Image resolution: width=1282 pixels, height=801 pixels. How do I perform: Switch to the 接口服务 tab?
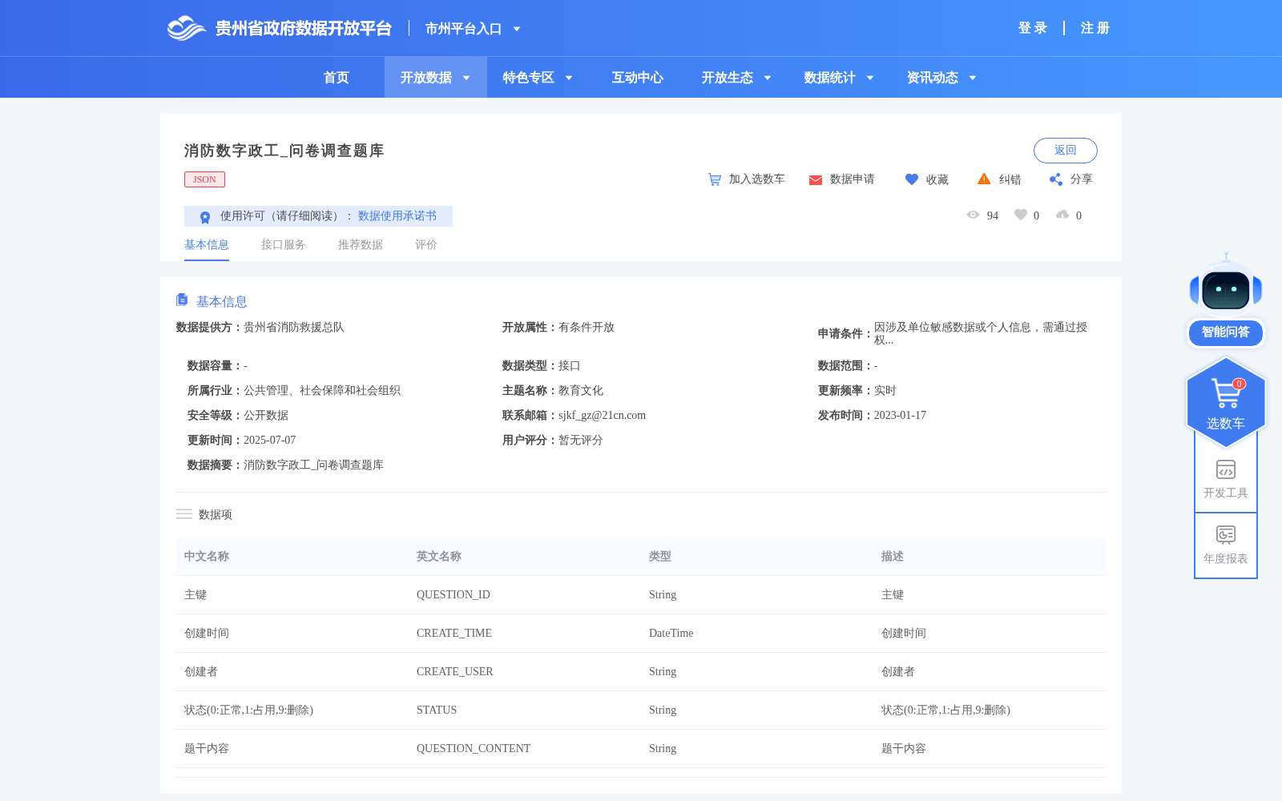[x=284, y=245]
